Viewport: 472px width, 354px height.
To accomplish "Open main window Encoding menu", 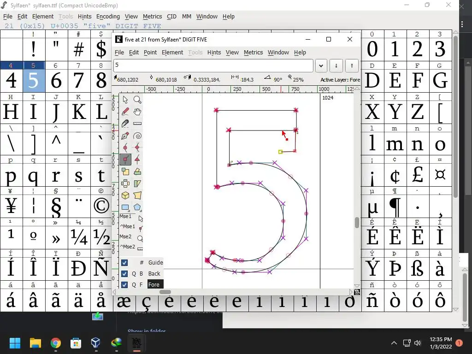I will point(108,17).
